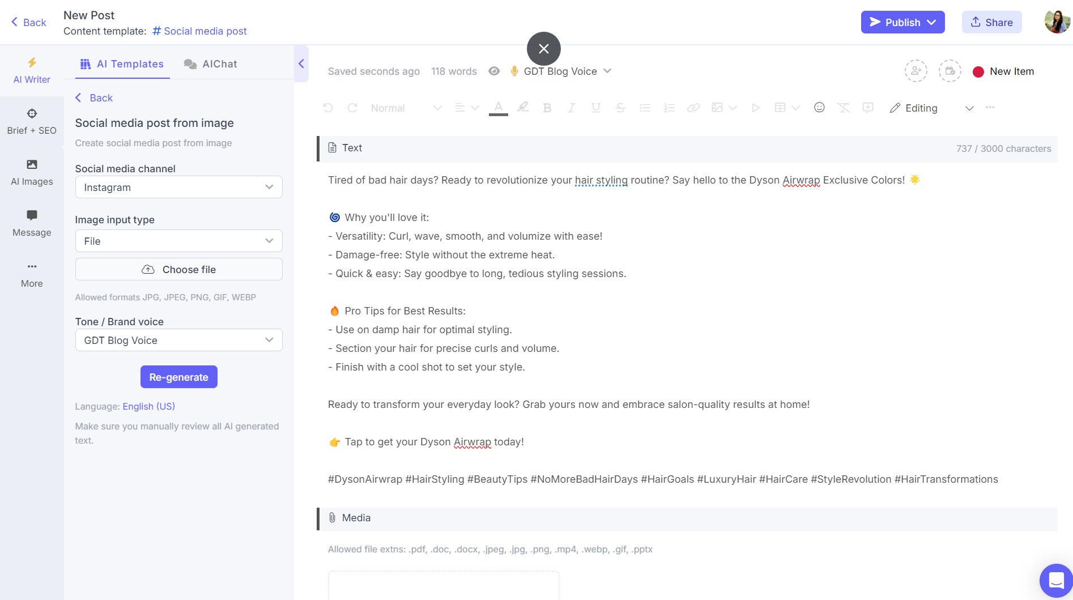The image size is (1073, 600).
Task: Open the text color picker
Action: 499,107
